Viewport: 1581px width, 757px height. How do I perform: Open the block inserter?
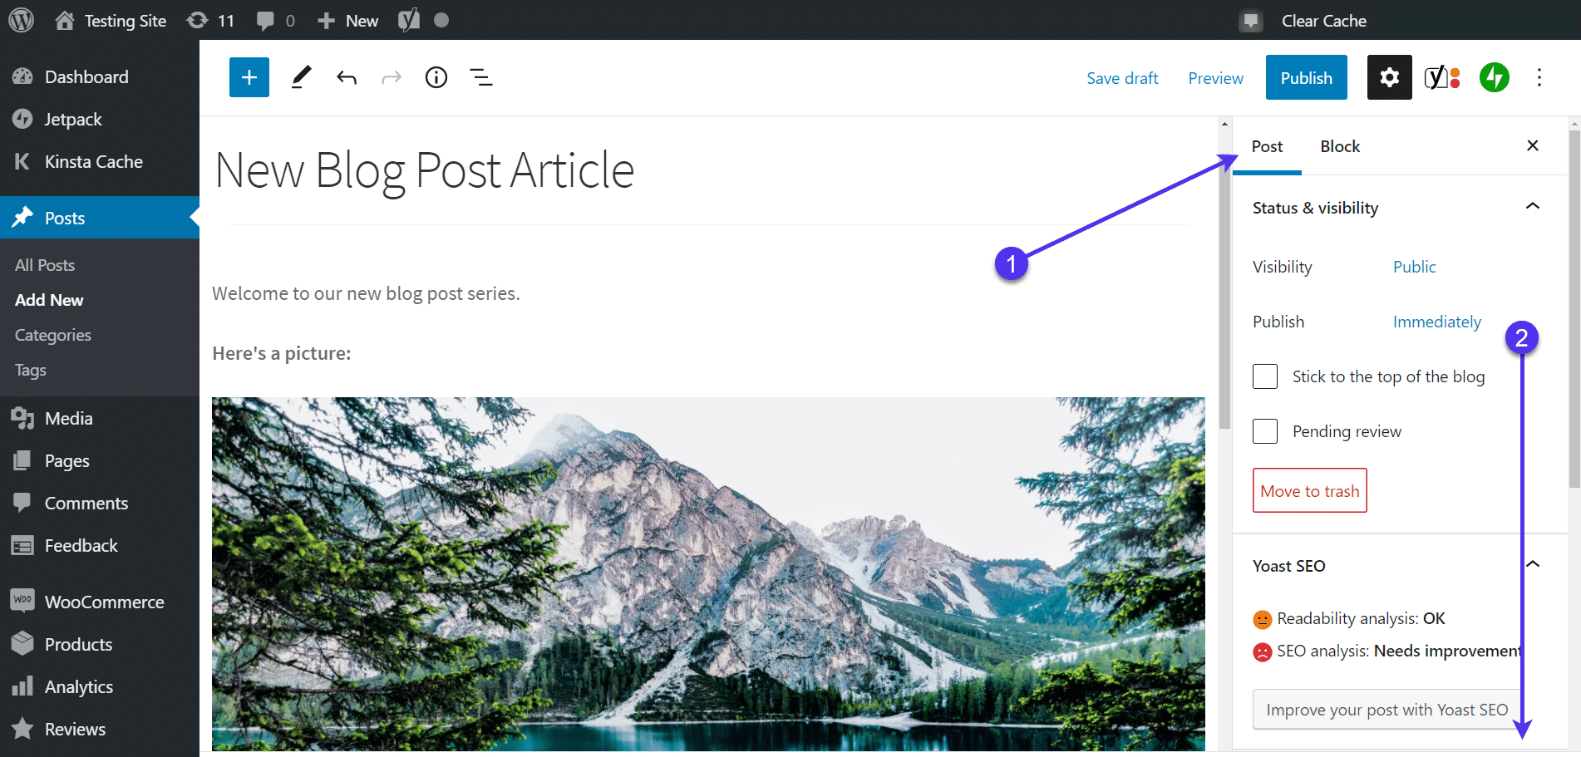(x=249, y=76)
